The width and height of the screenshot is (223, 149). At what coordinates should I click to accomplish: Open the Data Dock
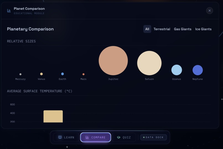click(x=154, y=137)
